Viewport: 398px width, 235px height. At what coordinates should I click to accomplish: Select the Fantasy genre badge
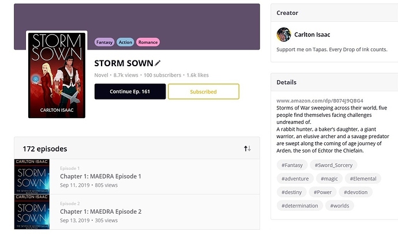104,42
